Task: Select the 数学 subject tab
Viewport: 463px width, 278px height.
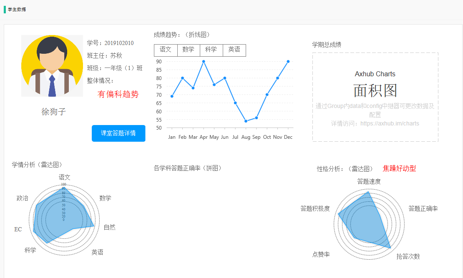Action: (189, 50)
